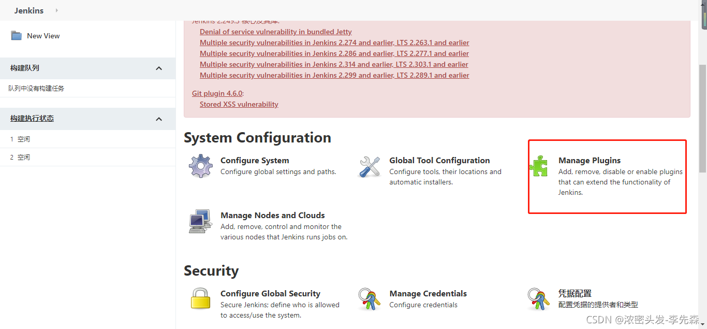Collapse the 构建执行状态 panel
Screen dimensions: 707x329
tap(159, 119)
